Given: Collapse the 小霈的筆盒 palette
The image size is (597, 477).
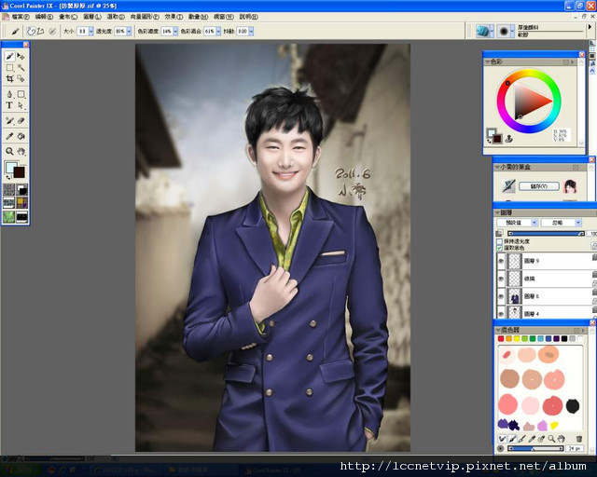Looking at the screenshot, I should 497,167.
